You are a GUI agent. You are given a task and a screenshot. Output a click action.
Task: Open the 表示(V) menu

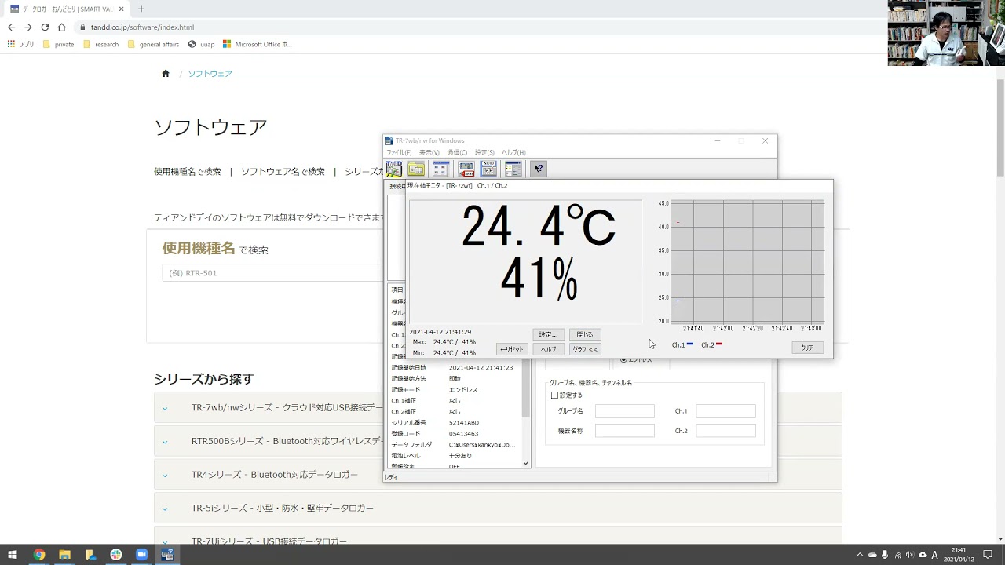point(429,152)
